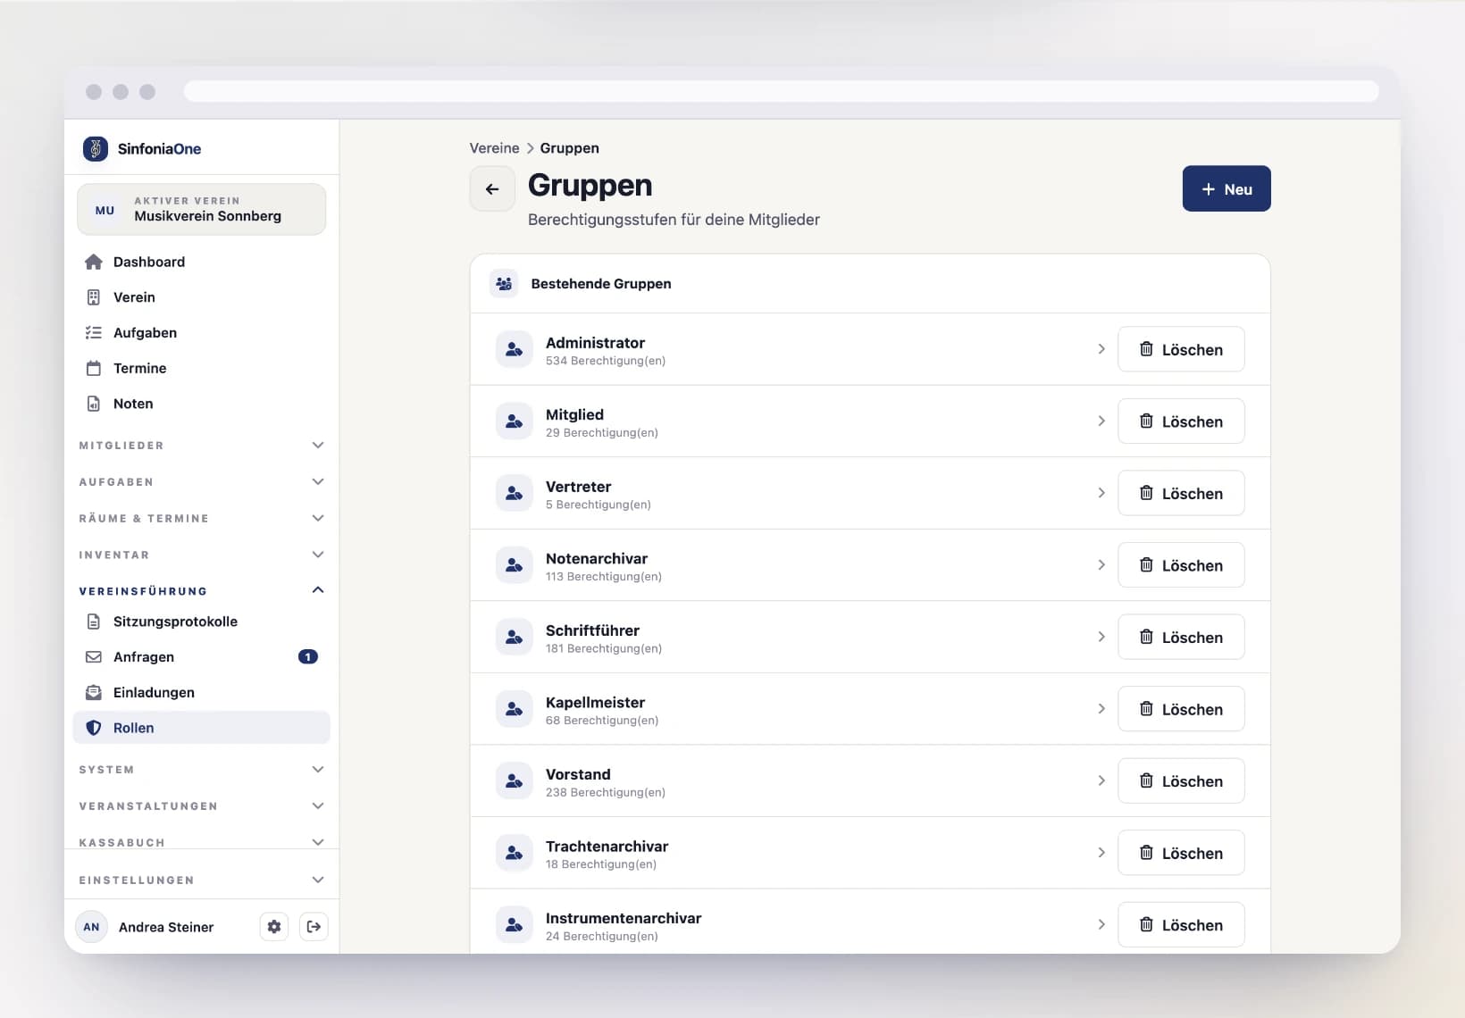Click the Kapellmeister group avatar icon
The height and width of the screenshot is (1018, 1465).
pos(515,709)
